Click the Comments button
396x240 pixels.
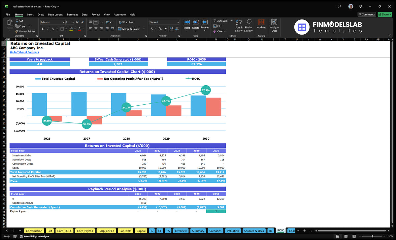(367, 14)
